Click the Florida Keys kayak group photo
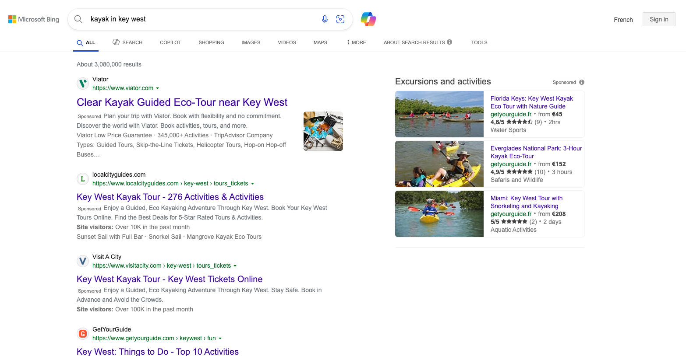 coord(439,114)
